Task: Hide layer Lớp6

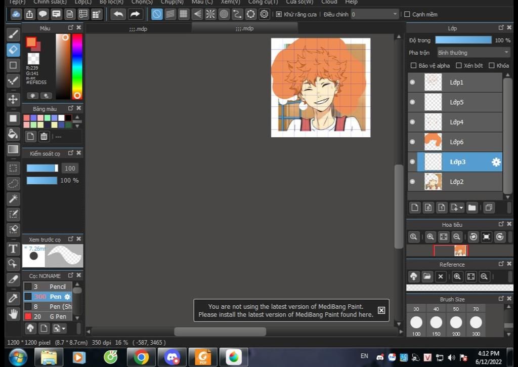Action: [x=412, y=142]
